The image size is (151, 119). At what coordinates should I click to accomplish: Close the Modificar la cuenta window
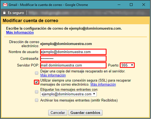click(144, 5)
